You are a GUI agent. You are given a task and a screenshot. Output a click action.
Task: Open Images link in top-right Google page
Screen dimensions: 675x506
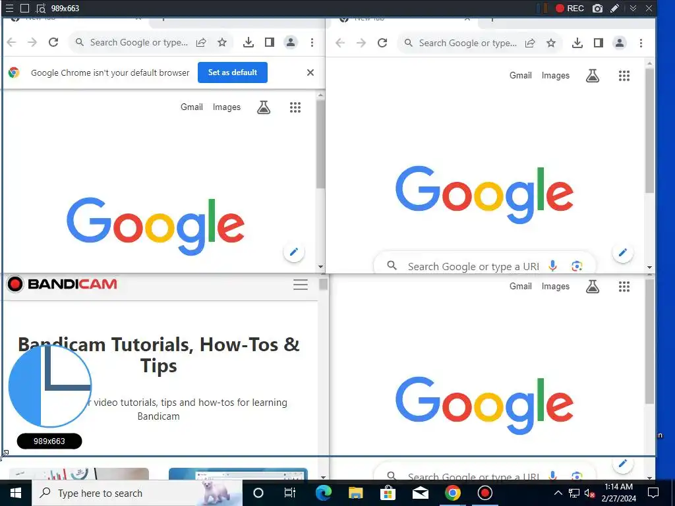tap(555, 76)
